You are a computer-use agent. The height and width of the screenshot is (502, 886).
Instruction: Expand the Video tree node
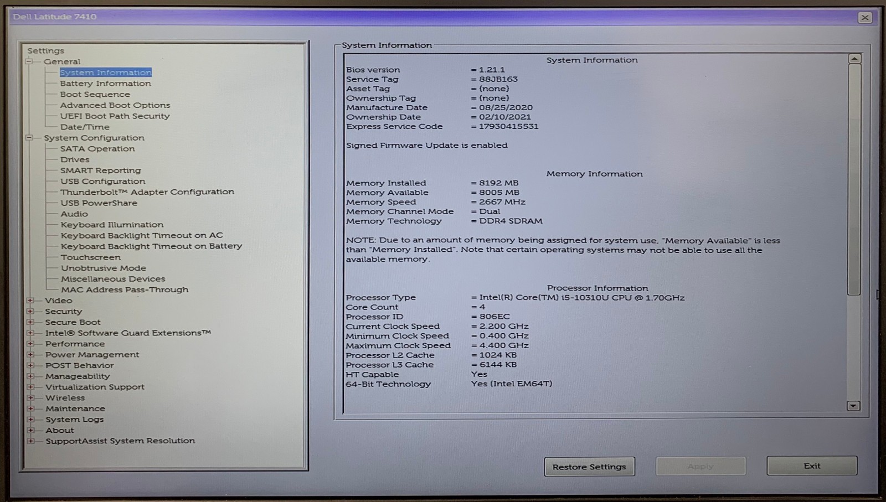(x=30, y=301)
